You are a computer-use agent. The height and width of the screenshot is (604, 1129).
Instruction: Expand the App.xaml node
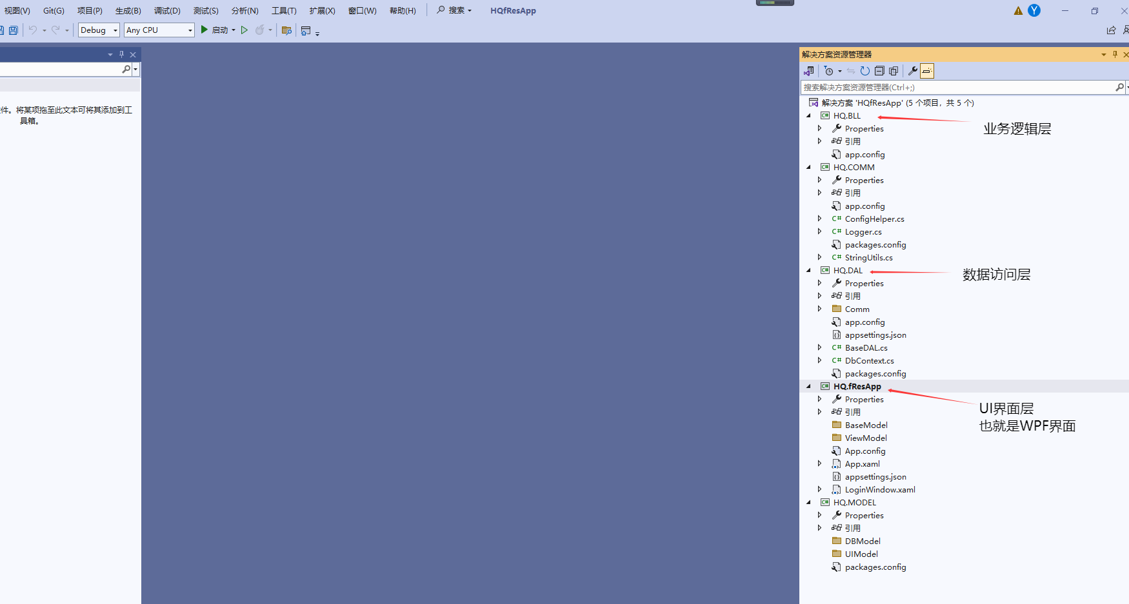click(x=820, y=463)
